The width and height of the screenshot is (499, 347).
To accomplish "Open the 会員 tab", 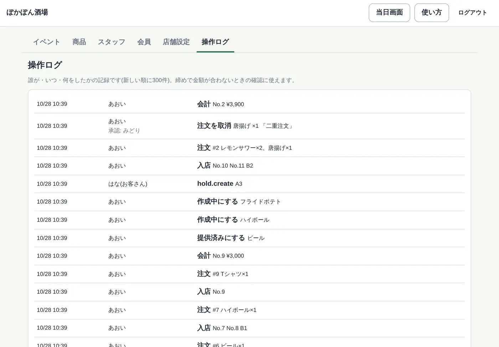I will click(144, 42).
